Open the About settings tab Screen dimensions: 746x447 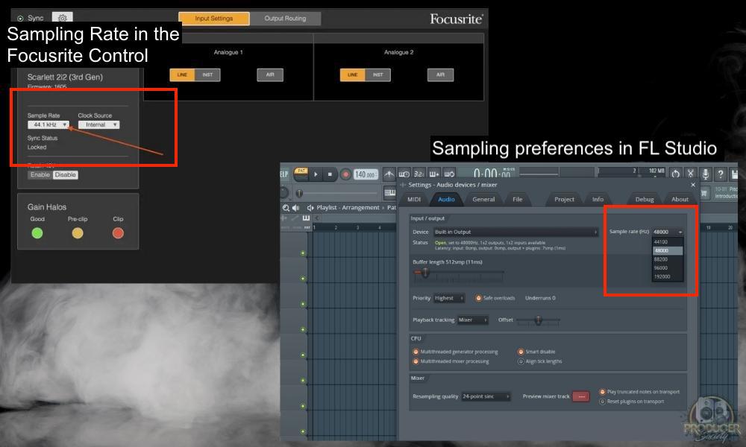point(680,200)
